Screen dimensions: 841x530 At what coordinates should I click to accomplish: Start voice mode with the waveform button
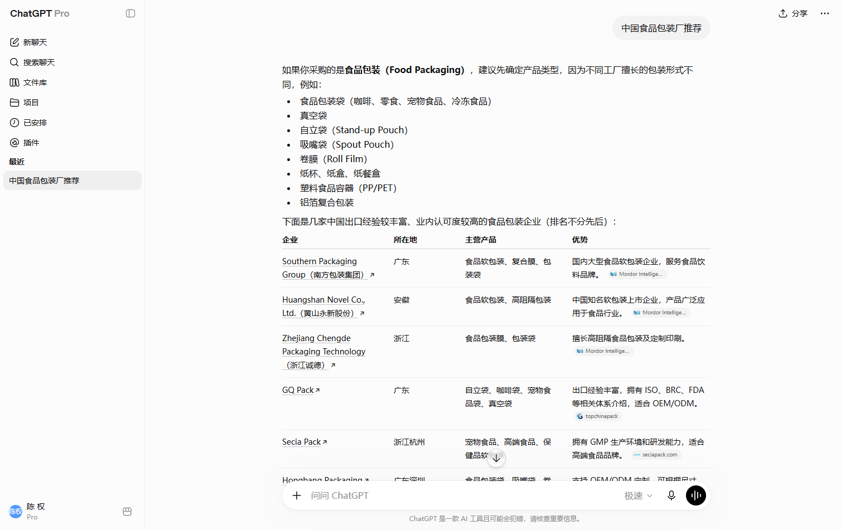coord(696,495)
